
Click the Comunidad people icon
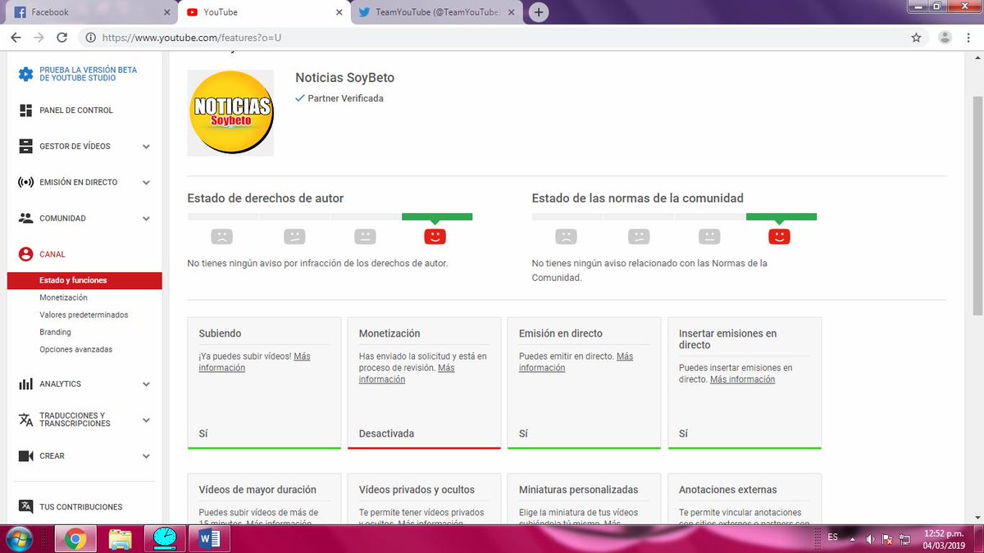coord(25,219)
